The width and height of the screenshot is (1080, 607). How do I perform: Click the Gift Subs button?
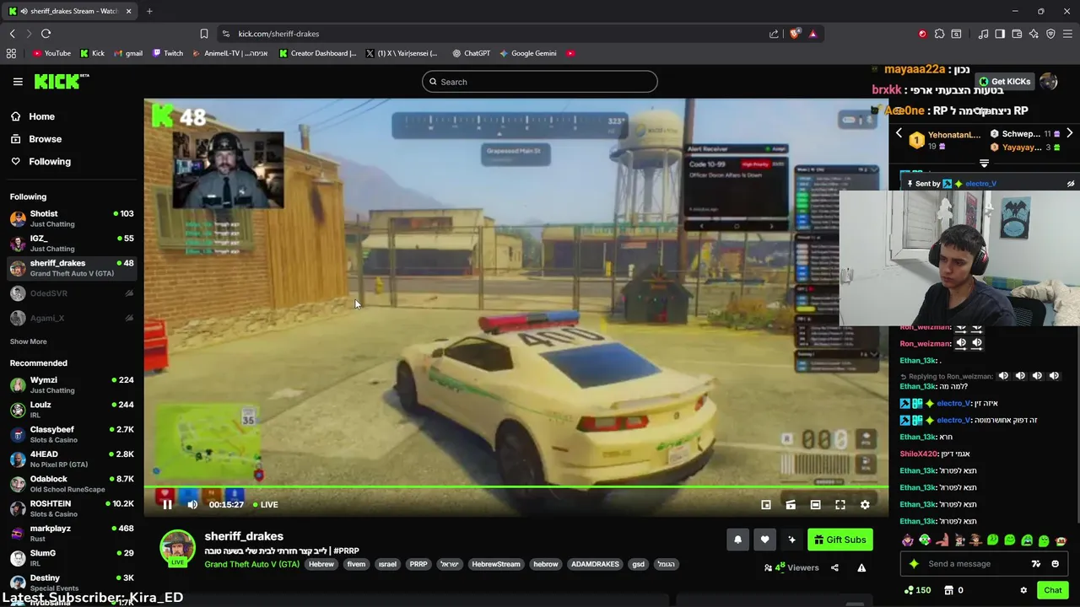click(840, 540)
